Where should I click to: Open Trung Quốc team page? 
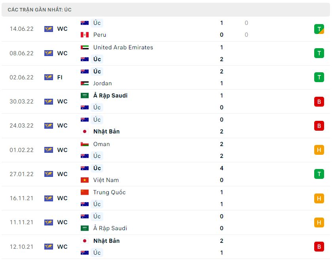tap(110, 192)
